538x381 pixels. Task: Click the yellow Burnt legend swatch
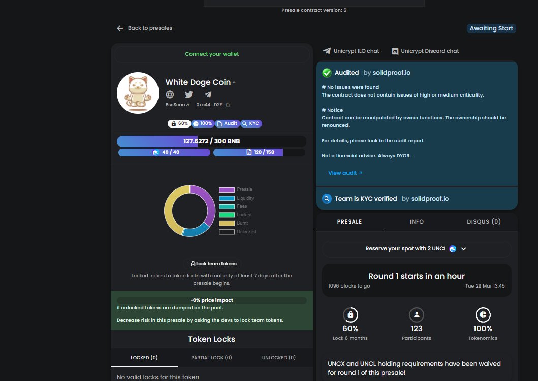pyautogui.click(x=227, y=224)
